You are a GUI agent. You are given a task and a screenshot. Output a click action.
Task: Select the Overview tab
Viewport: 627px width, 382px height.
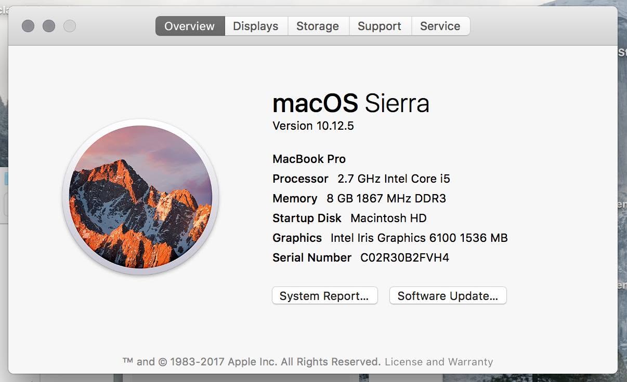coord(190,26)
